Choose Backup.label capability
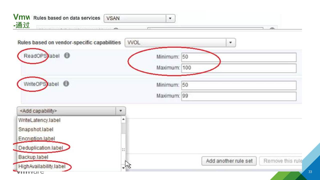Screen dimensions: 320x180 33,157
